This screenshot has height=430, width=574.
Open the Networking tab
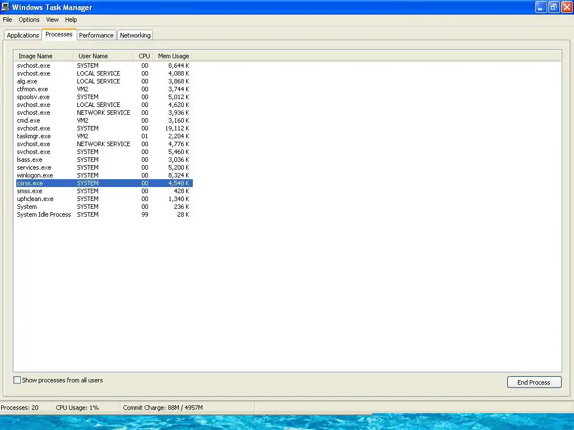point(135,35)
